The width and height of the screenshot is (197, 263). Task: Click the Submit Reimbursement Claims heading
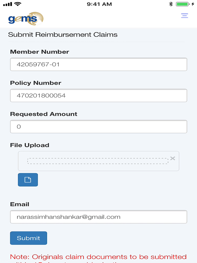coord(63,34)
